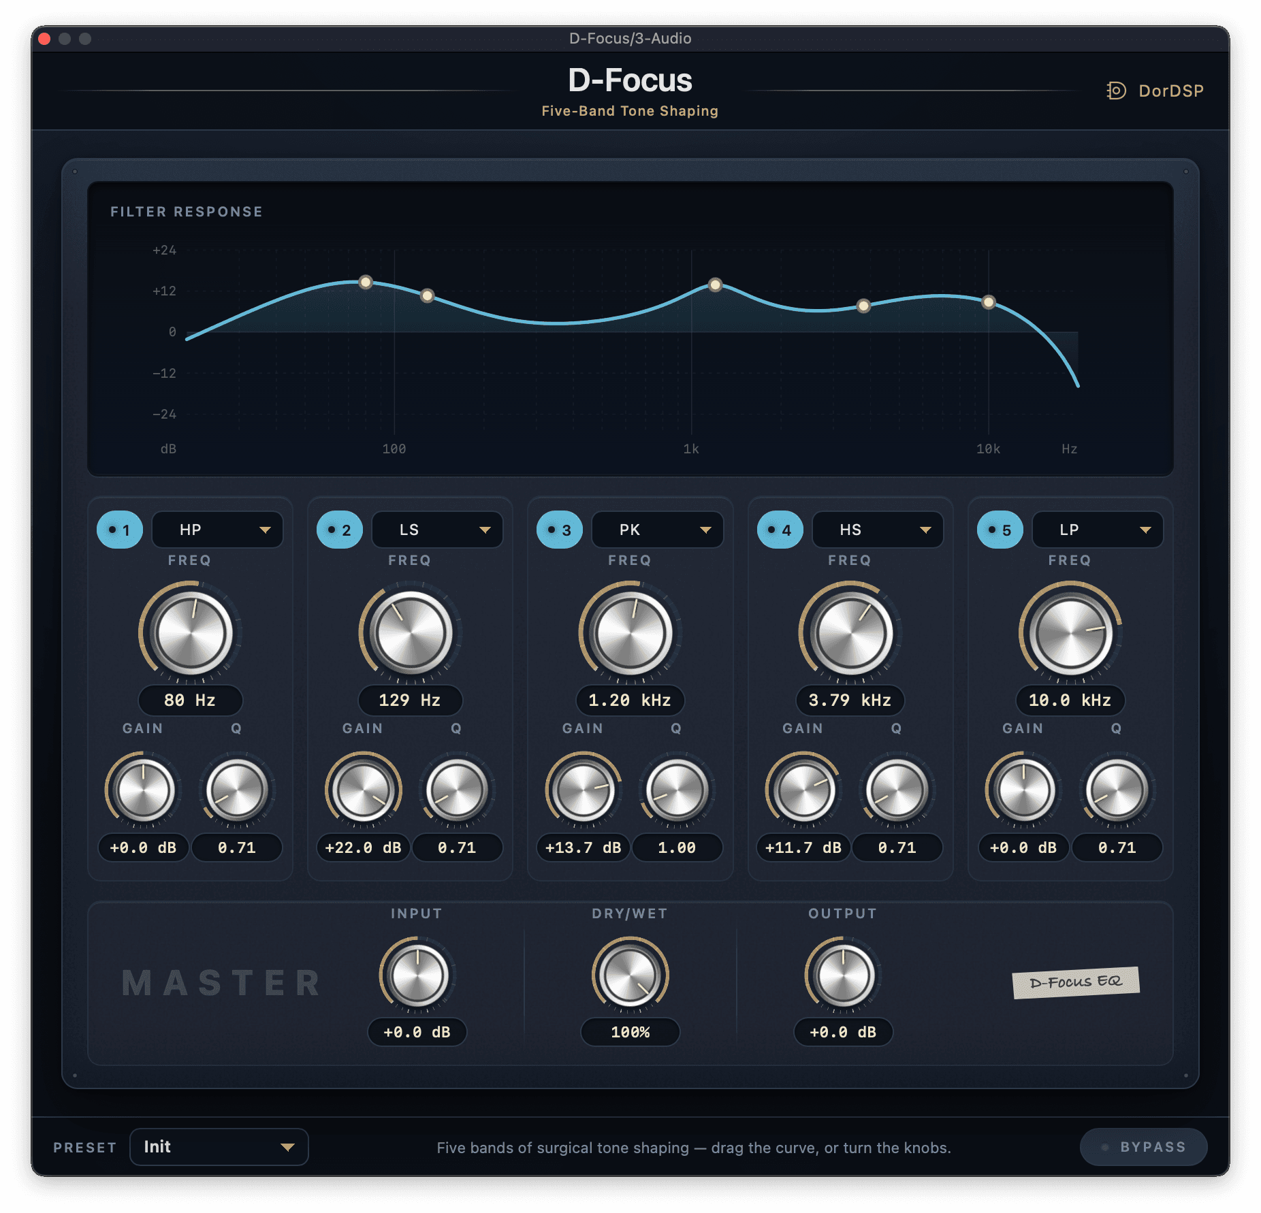Select band 3 peak node at 1.2 kHz on the response curve
Image resolution: width=1261 pixels, height=1213 pixels.
click(715, 285)
